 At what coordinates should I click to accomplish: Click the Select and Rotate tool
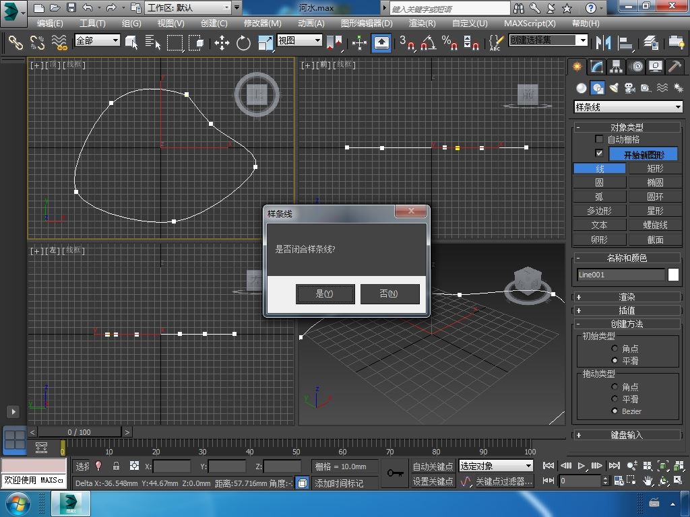pos(243,43)
